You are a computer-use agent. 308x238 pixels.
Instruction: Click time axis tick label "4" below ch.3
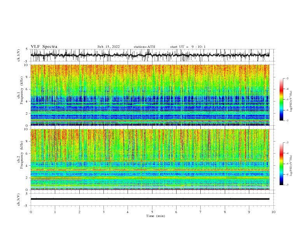(x=128, y=212)
